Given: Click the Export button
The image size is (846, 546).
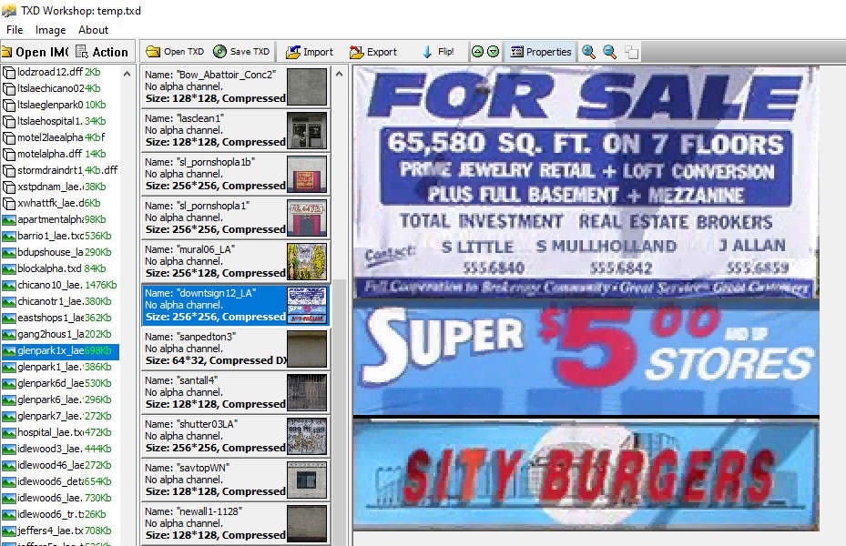Looking at the screenshot, I should (372, 52).
